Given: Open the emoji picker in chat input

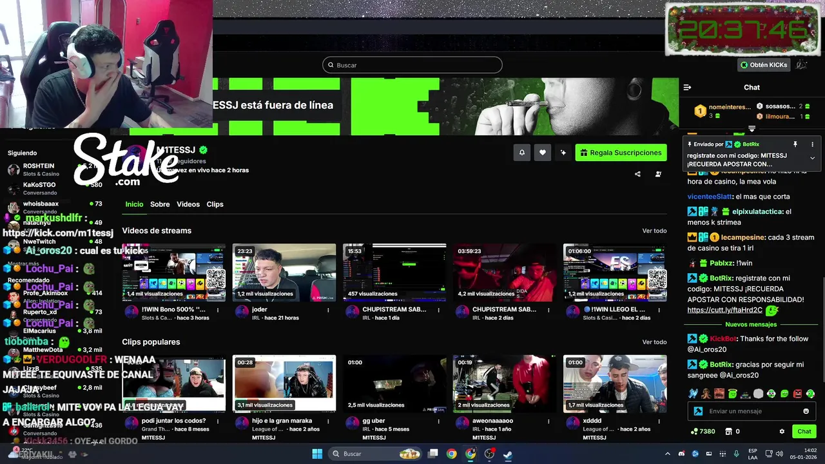Looking at the screenshot, I should coord(806,411).
